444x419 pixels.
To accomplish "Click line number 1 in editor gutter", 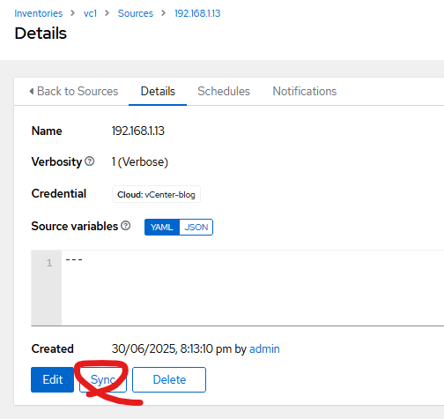I will click(x=49, y=263).
